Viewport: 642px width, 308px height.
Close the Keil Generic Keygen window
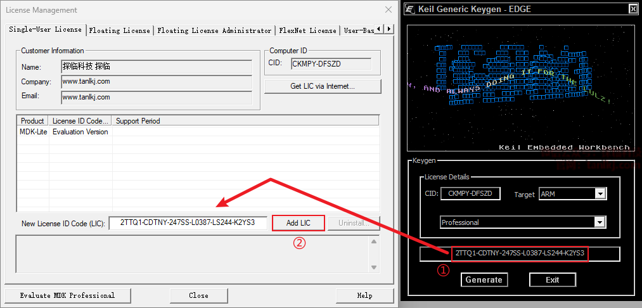point(632,9)
